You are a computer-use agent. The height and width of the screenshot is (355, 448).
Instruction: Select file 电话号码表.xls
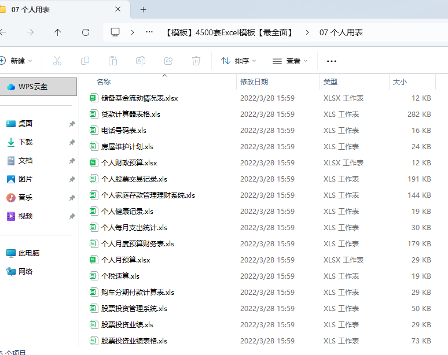(x=124, y=131)
